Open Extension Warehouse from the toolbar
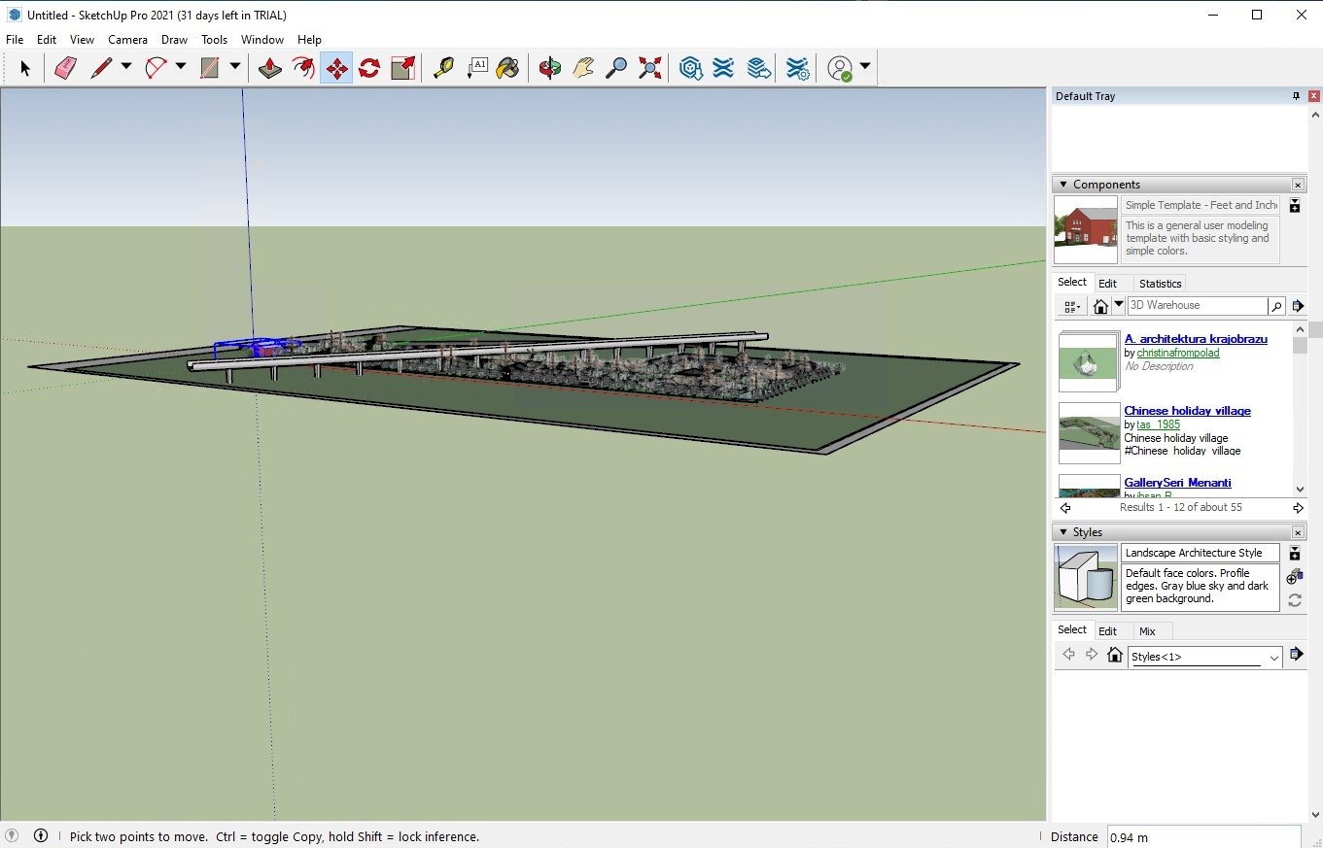This screenshot has height=848, width=1323. coord(723,68)
